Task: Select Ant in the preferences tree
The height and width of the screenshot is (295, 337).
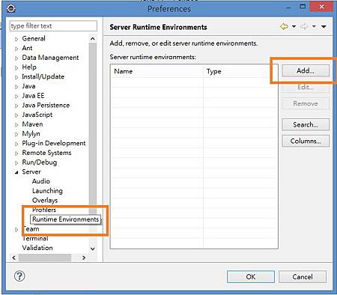Action: [27, 48]
